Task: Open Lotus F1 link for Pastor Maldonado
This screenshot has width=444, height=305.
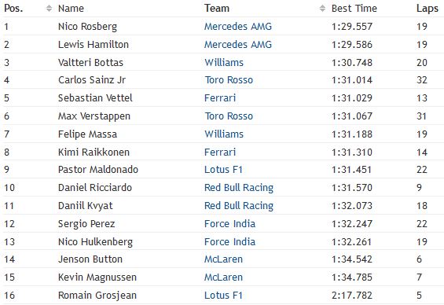Action: point(223,170)
